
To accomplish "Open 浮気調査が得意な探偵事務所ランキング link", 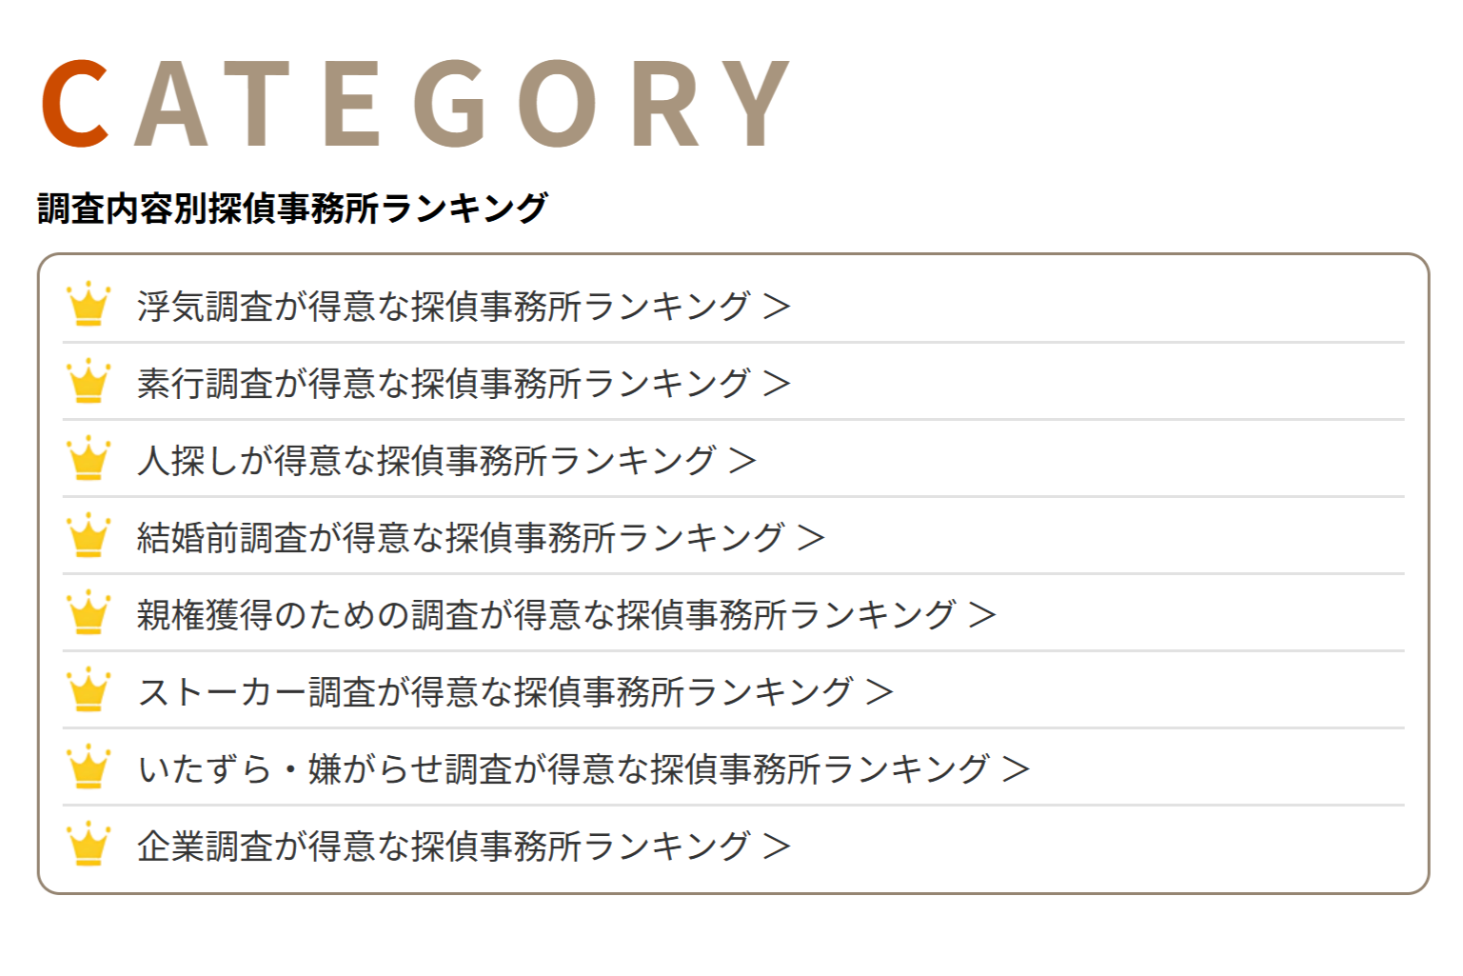I will 443,307.
